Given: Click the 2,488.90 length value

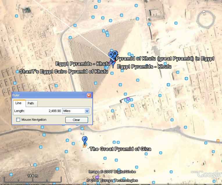Looking at the screenshot, I should (54, 111).
